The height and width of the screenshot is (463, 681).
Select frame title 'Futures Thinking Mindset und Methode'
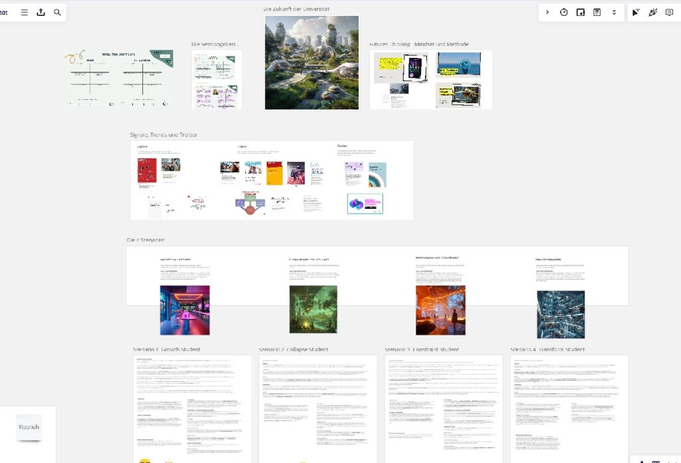click(x=419, y=44)
